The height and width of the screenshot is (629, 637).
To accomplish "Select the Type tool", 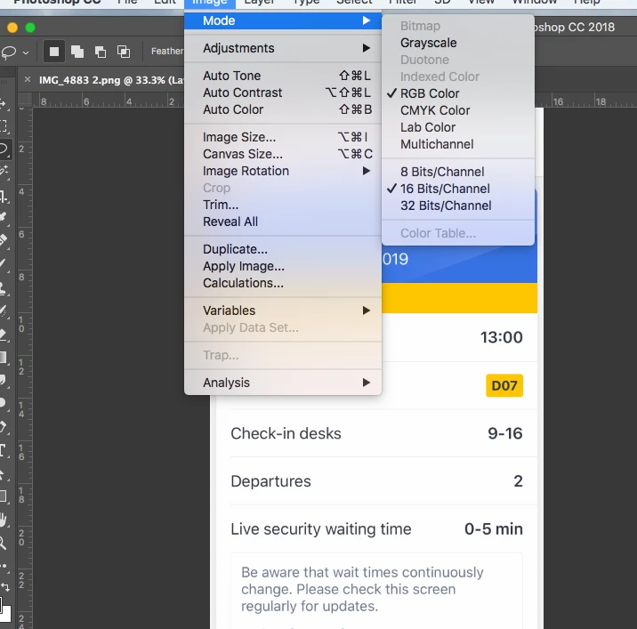I will coord(4,450).
